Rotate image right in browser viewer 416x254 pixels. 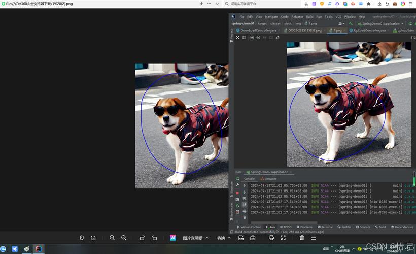pyautogui.click(x=154, y=238)
